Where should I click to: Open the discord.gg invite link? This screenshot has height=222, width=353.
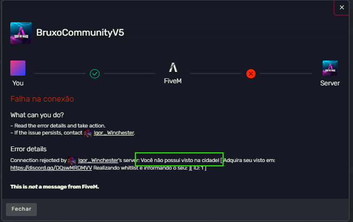[51, 169]
